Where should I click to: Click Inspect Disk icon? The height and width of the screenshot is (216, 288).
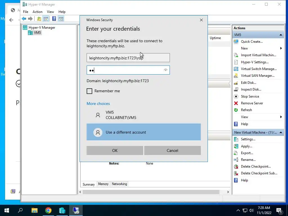[x=236, y=89]
